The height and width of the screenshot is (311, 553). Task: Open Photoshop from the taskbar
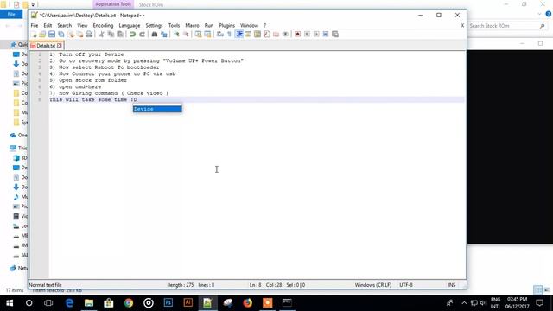(x=168, y=303)
